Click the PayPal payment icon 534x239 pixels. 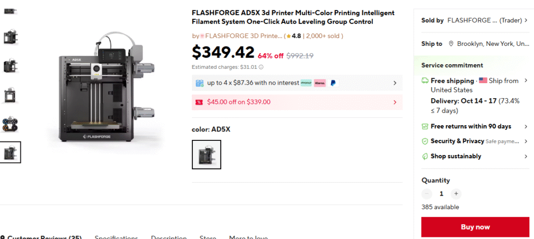coord(333,83)
